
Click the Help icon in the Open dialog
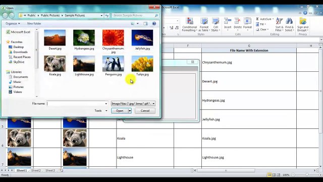tap(154, 24)
